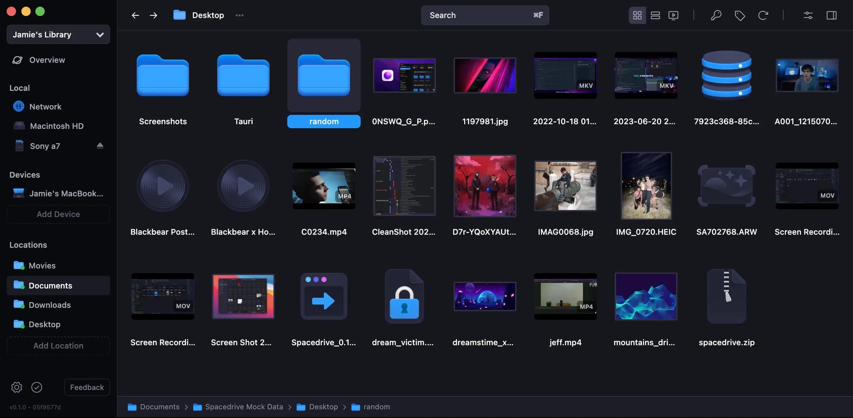Select the spacedrive.zip file thumbnail
This screenshot has height=418, width=853.
tap(727, 296)
